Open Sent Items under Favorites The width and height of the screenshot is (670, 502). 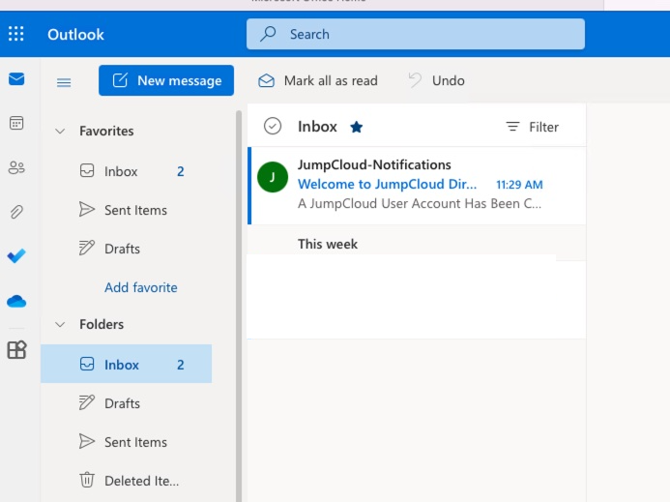[127, 210]
